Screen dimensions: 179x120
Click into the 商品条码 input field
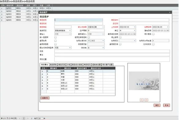(63, 27)
